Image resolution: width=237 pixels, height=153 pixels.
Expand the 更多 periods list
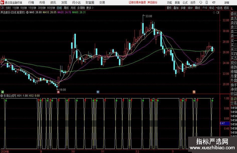tap(90, 8)
